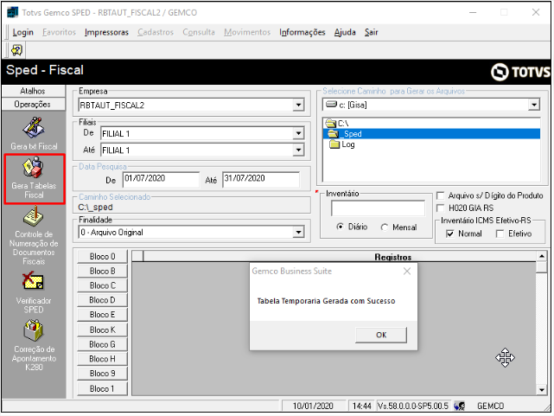Expand the Filiais De dropdown

[298, 133]
